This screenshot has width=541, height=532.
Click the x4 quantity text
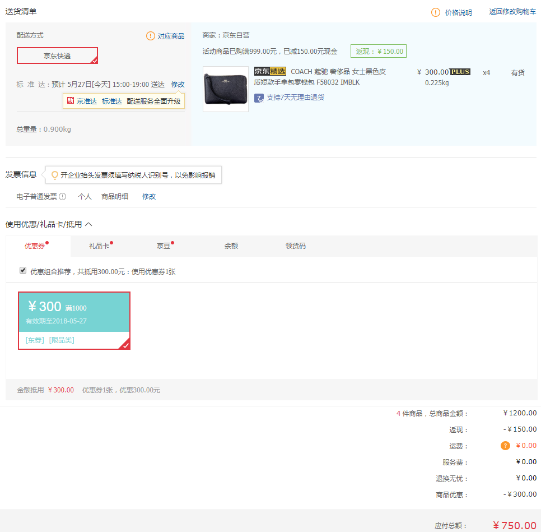tap(486, 72)
